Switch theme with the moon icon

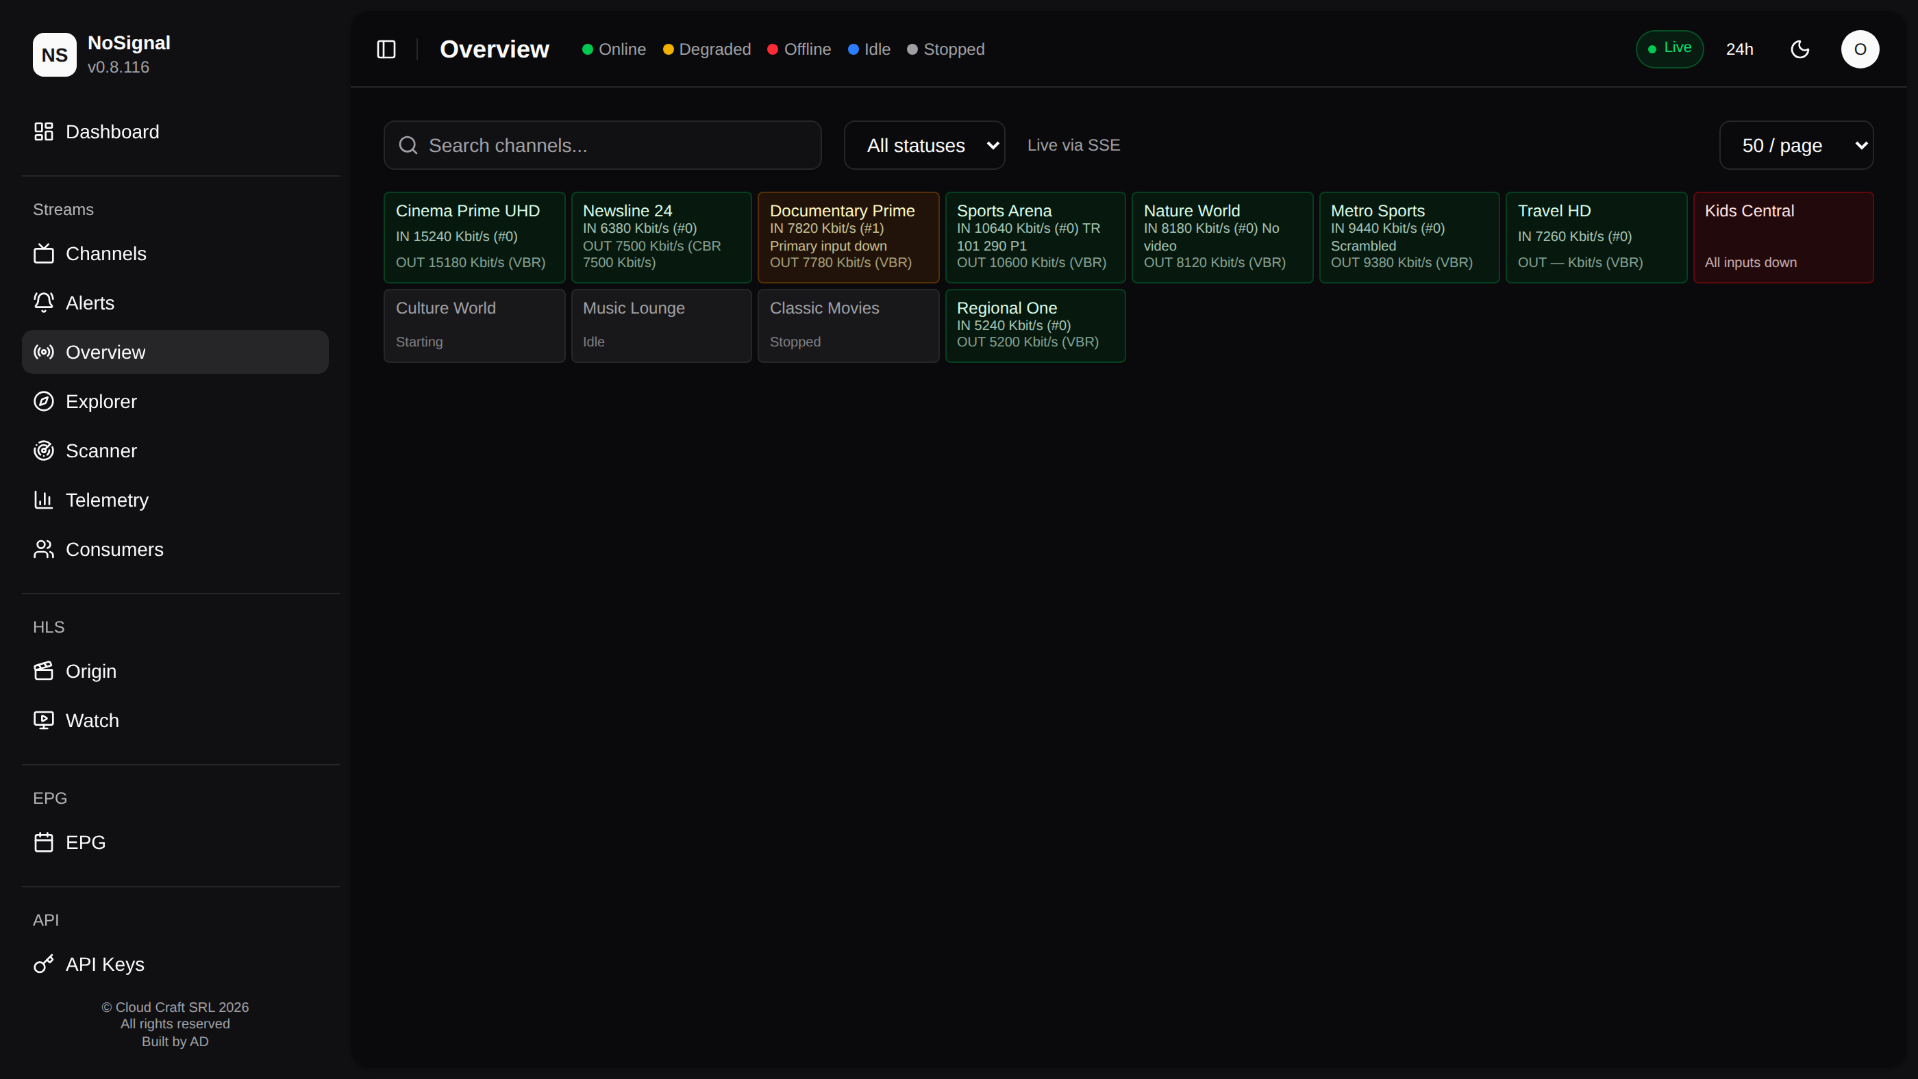(x=1799, y=49)
